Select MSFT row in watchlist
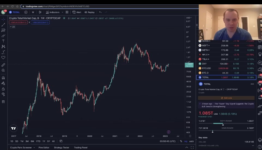Image resolution: width=262 pixels, height=150 pixels. coord(226,45)
